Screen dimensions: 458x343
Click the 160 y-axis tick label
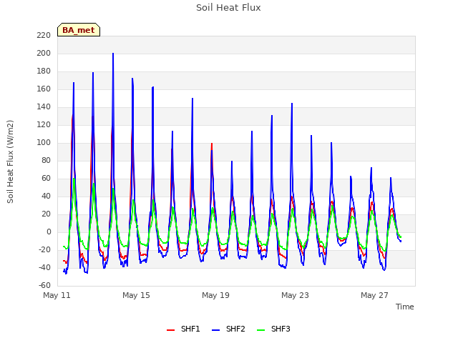44,89
